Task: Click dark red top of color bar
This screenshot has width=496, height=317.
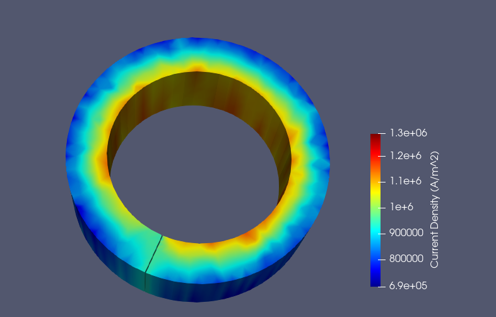Action: click(x=375, y=137)
